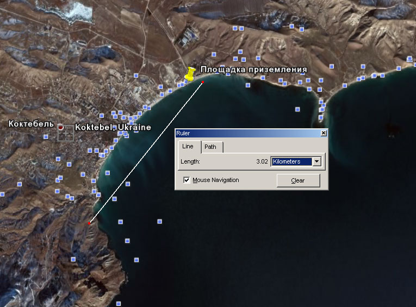Select the square crosshair marker beside Koktebel
This screenshot has width=416, height=307.
pyautogui.click(x=66, y=133)
